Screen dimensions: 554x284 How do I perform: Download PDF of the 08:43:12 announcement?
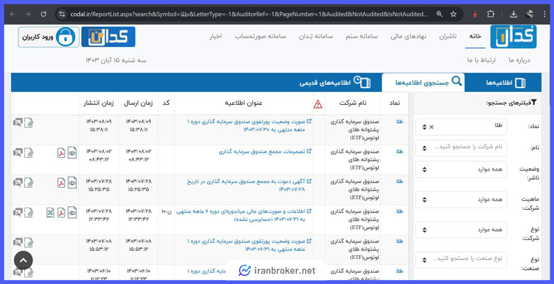[62, 152]
